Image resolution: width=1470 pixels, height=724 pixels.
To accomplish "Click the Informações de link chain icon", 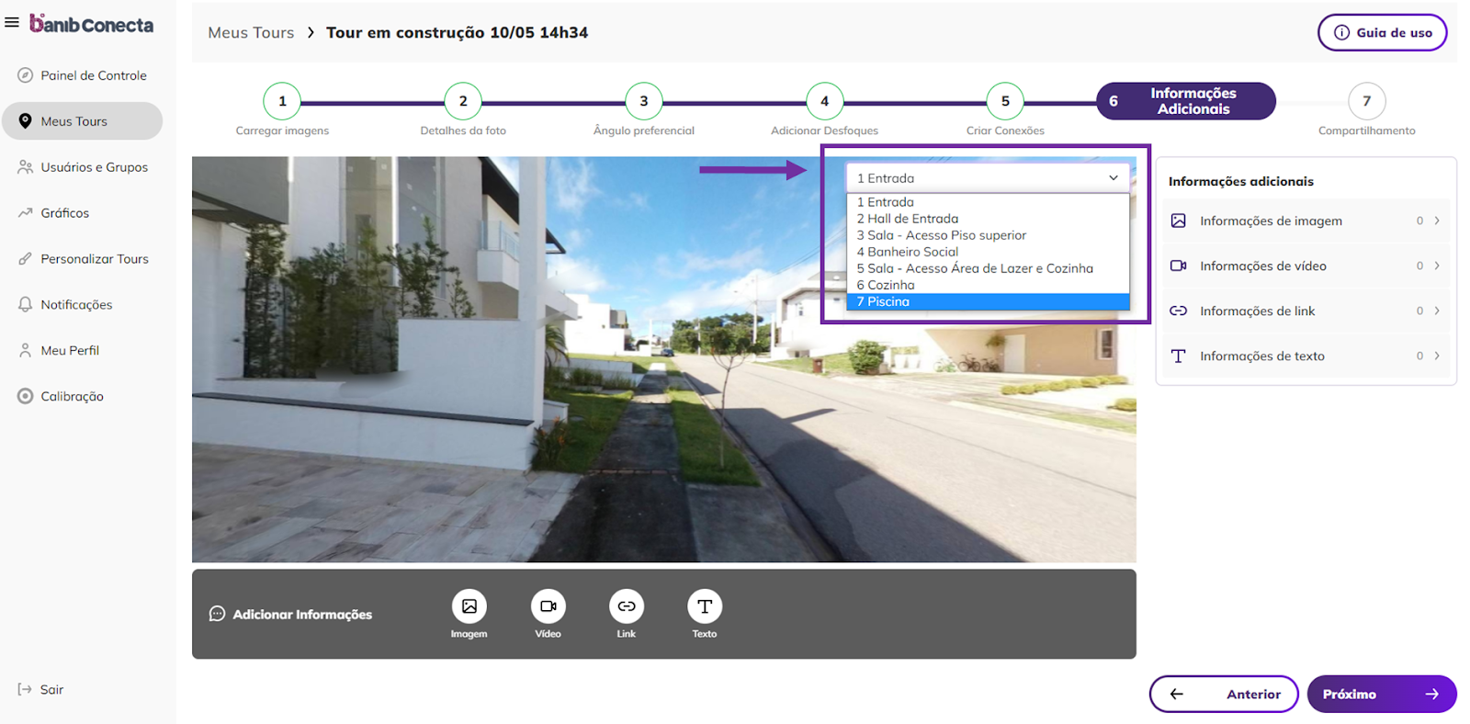I will pyautogui.click(x=1179, y=311).
